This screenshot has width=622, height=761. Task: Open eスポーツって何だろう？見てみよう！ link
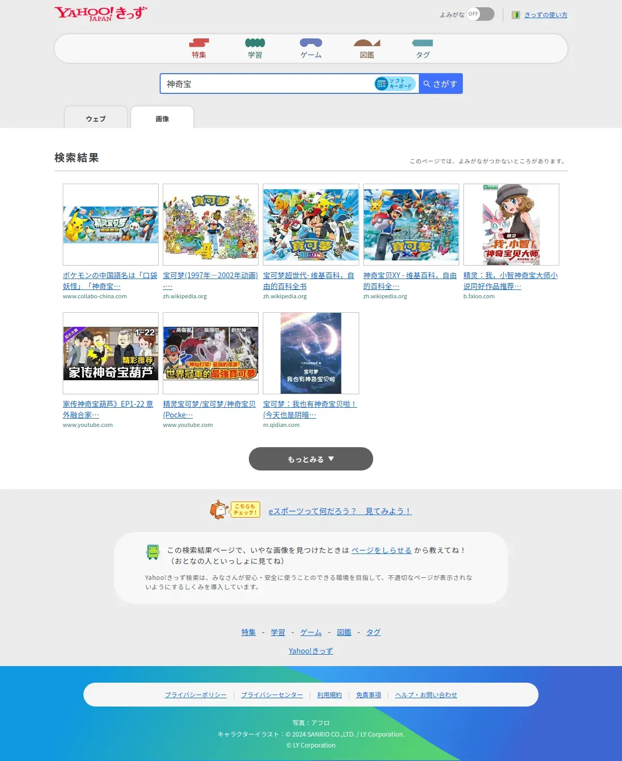click(x=340, y=511)
